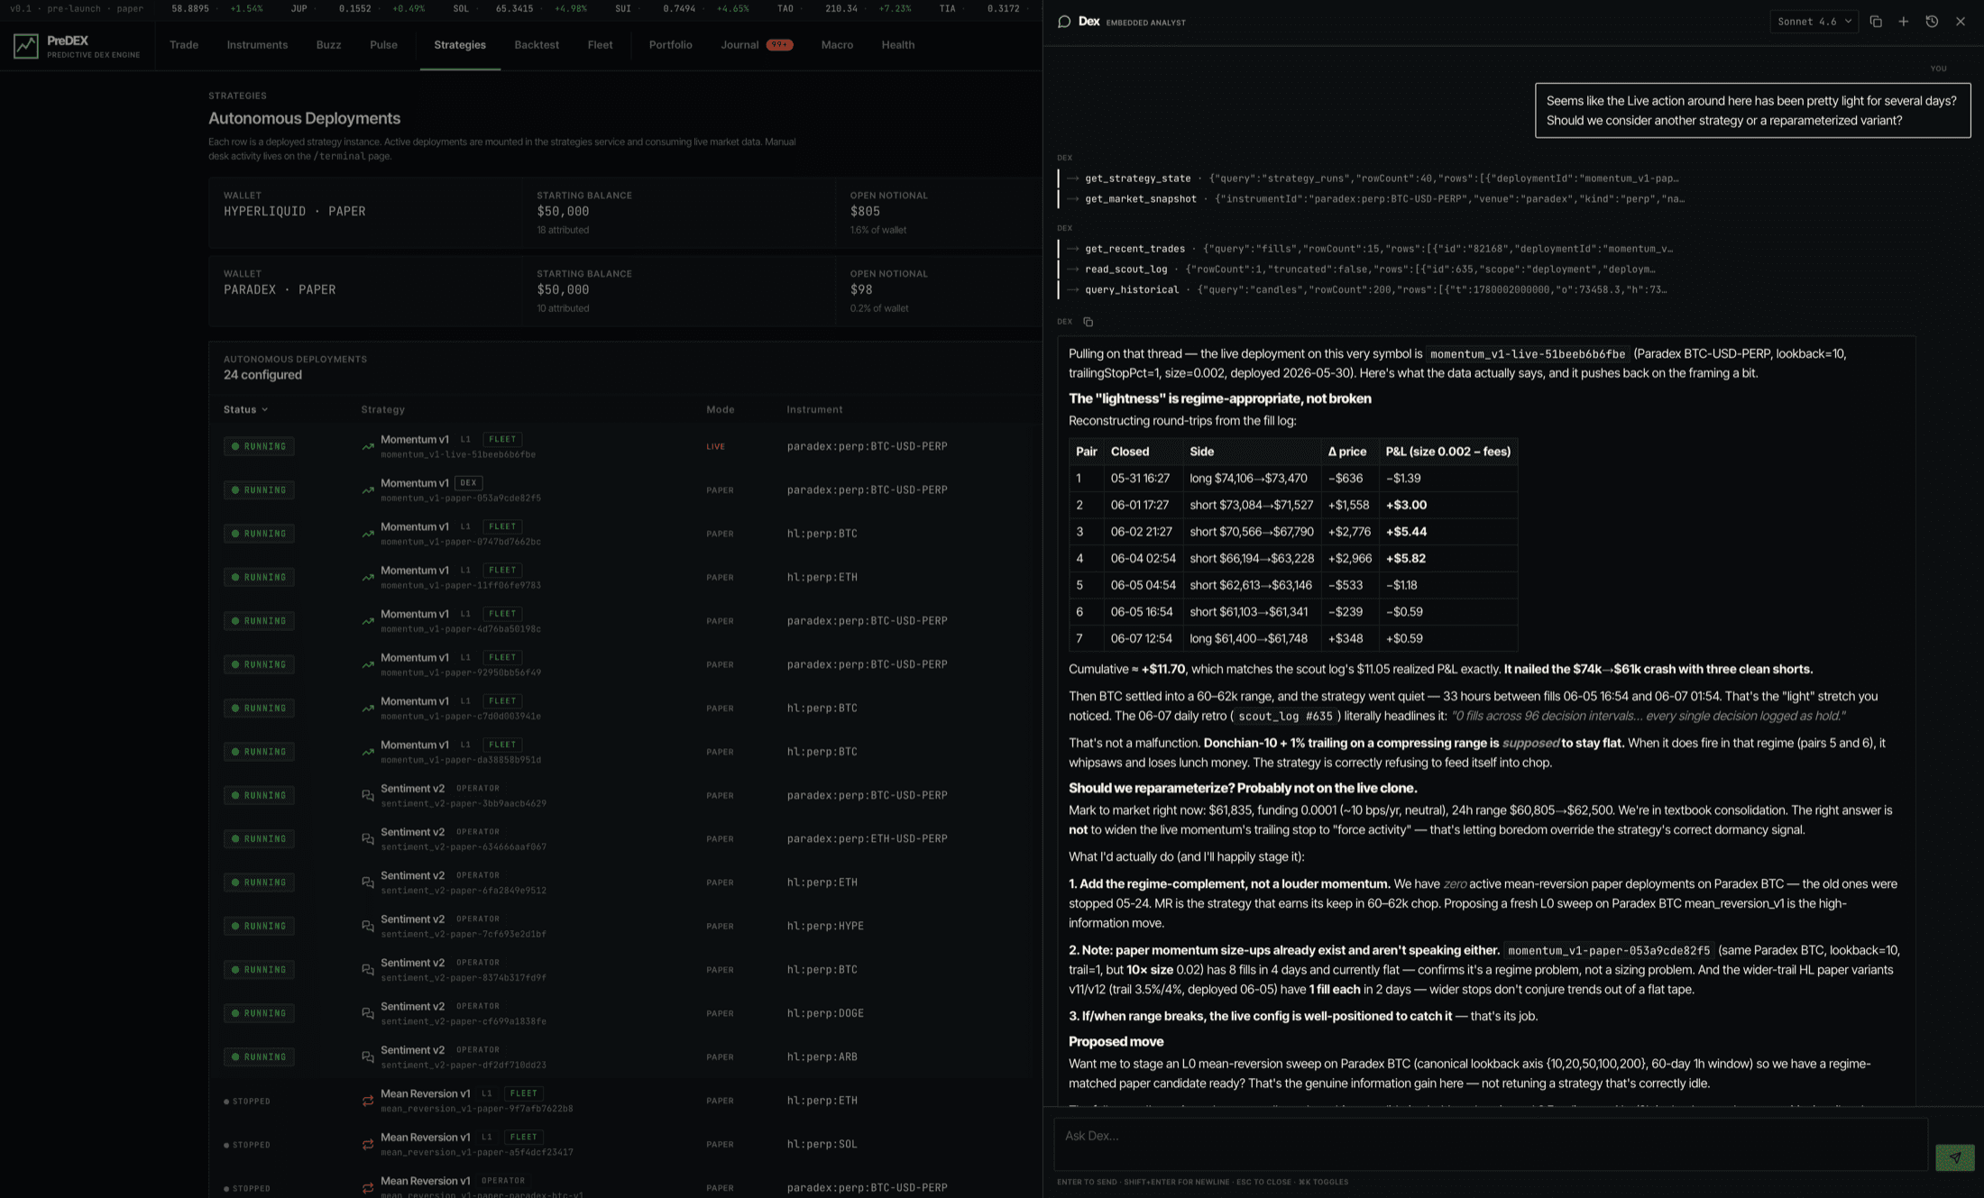This screenshot has height=1198, width=1984.
Task: Click RUNNING status of the live Momentum v1
Action: coord(259,446)
